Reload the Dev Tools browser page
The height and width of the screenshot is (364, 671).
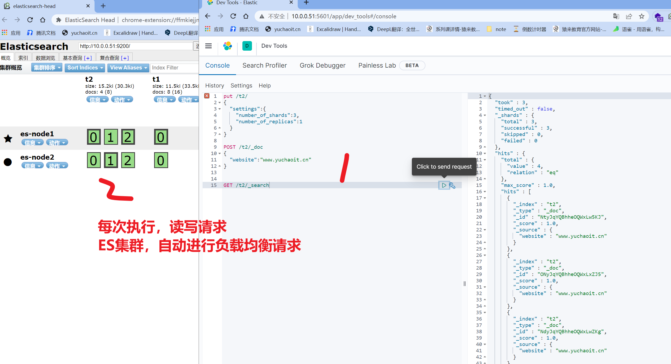click(x=233, y=16)
